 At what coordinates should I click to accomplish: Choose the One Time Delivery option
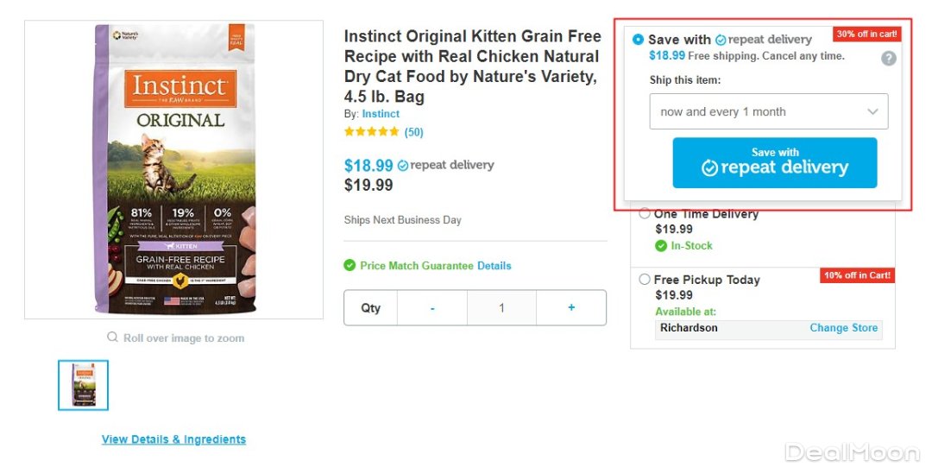[645, 214]
